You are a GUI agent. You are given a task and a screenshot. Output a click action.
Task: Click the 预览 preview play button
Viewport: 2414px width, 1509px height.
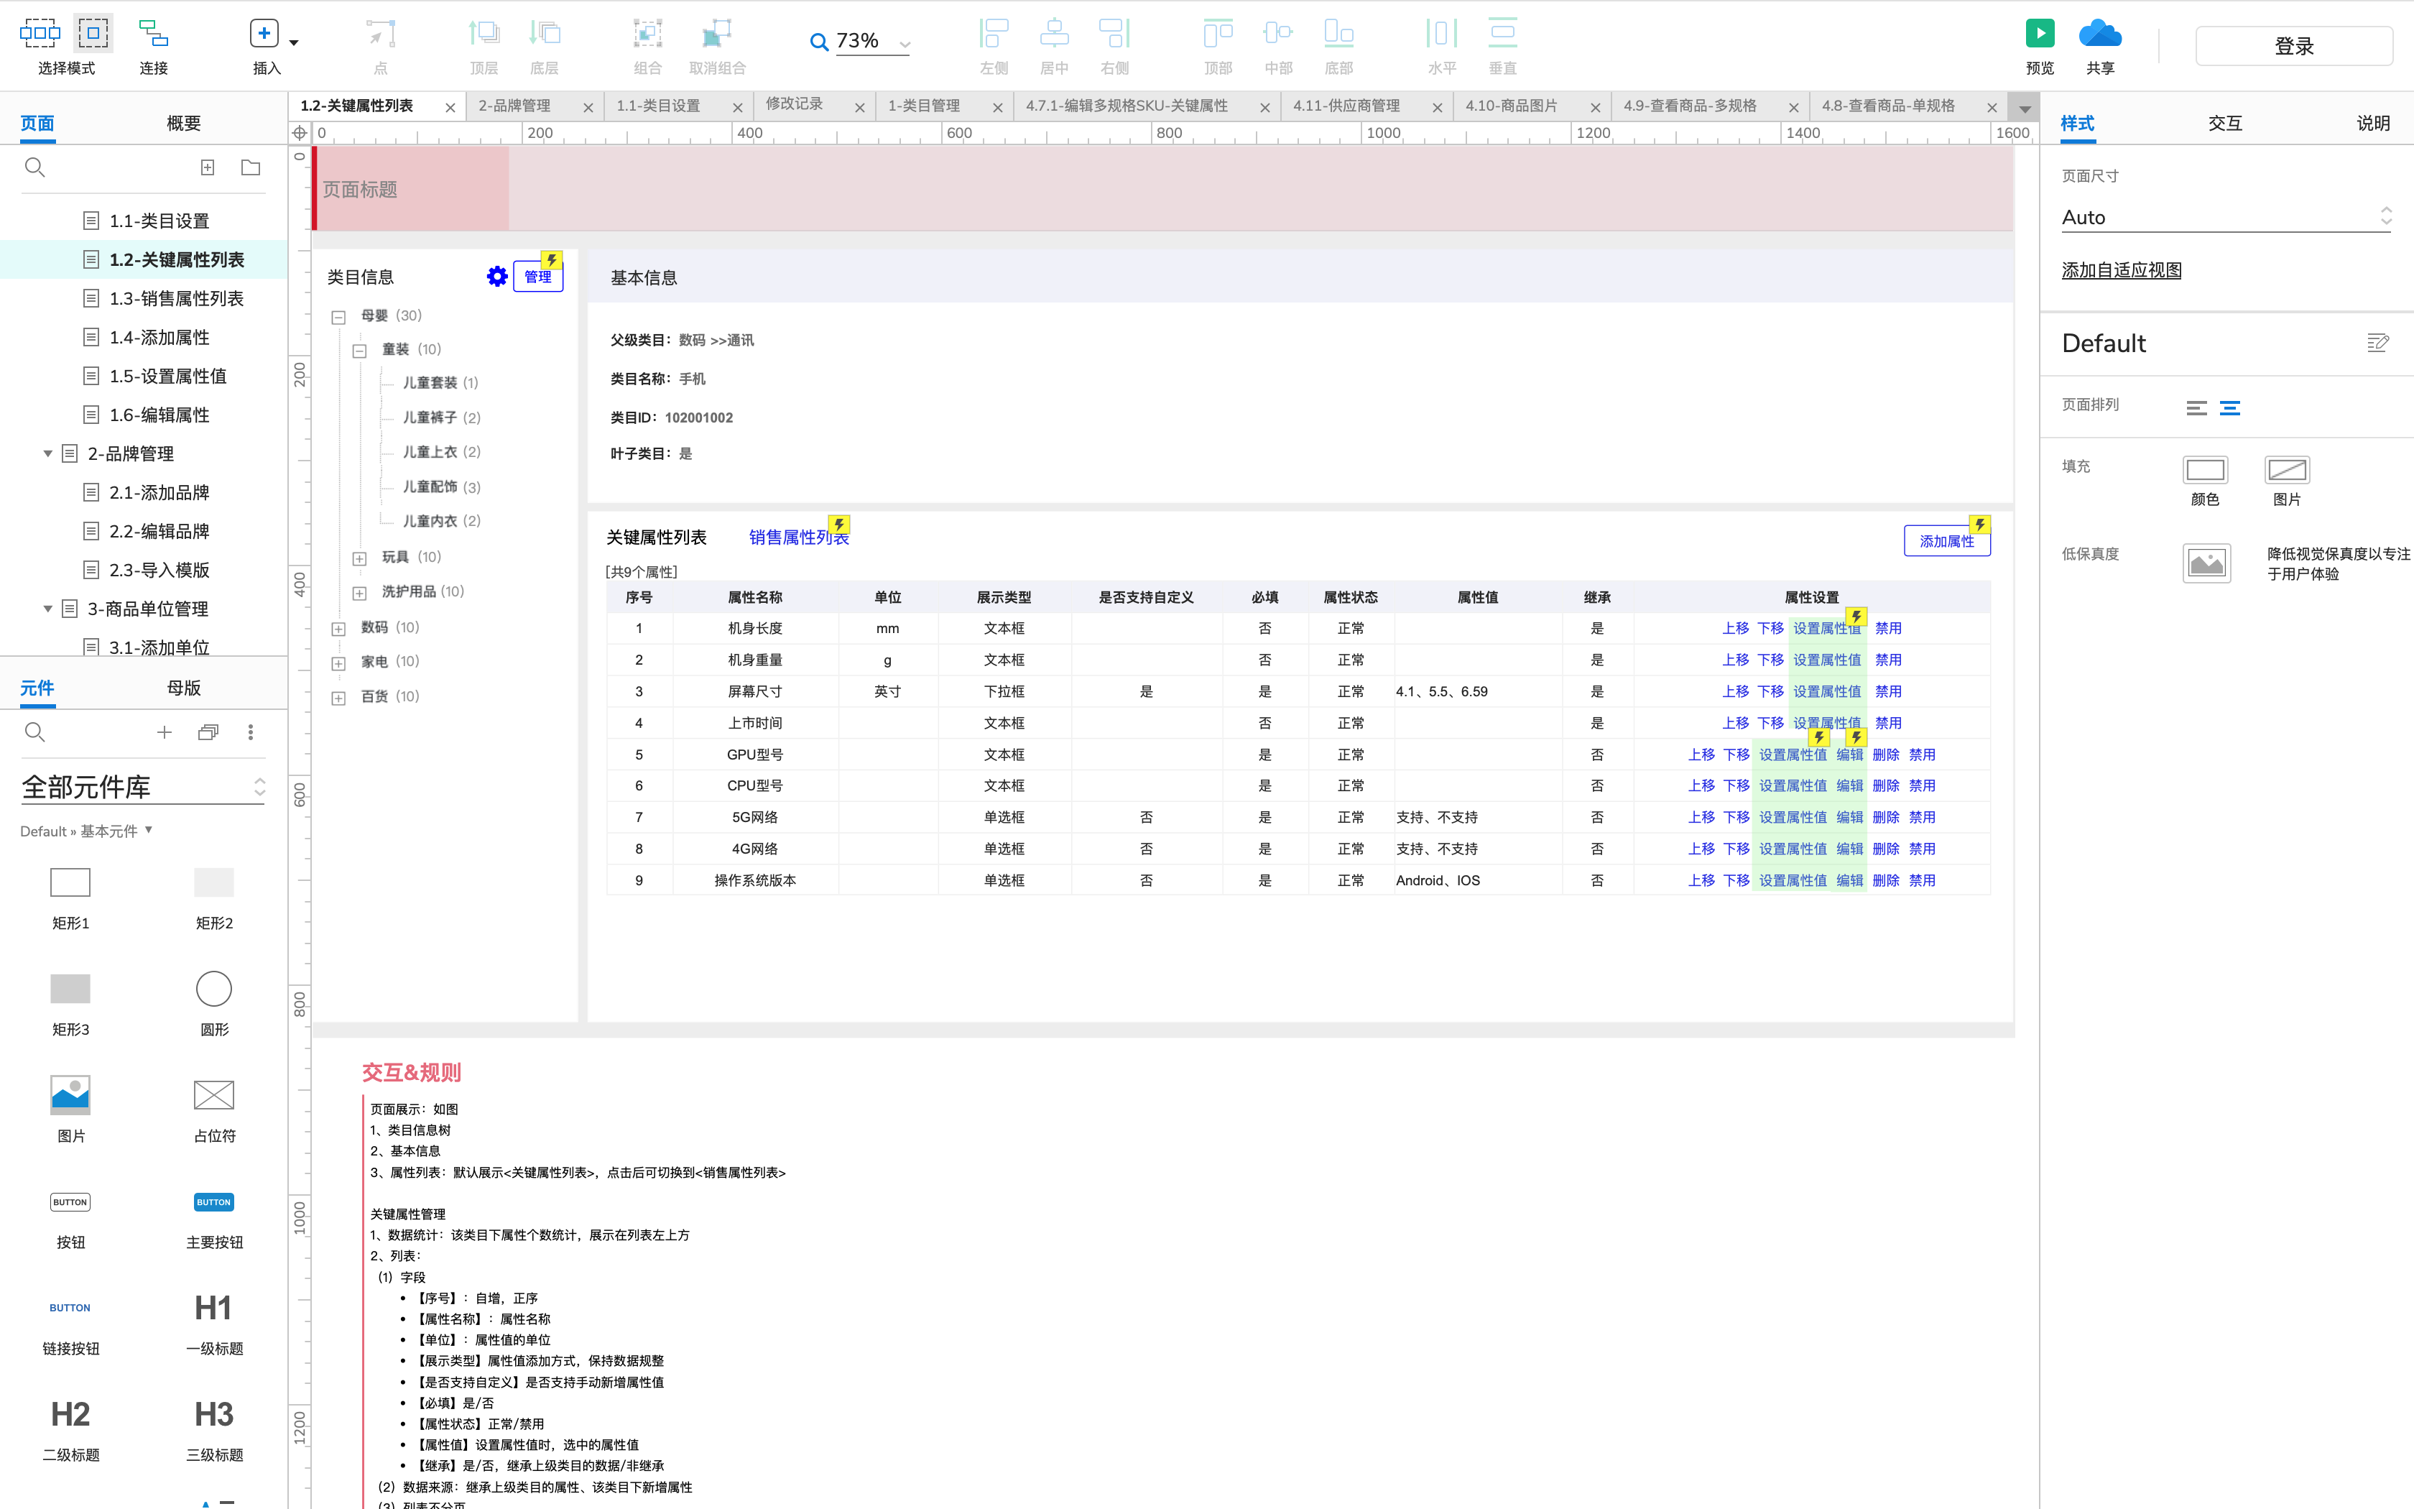(x=2040, y=33)
